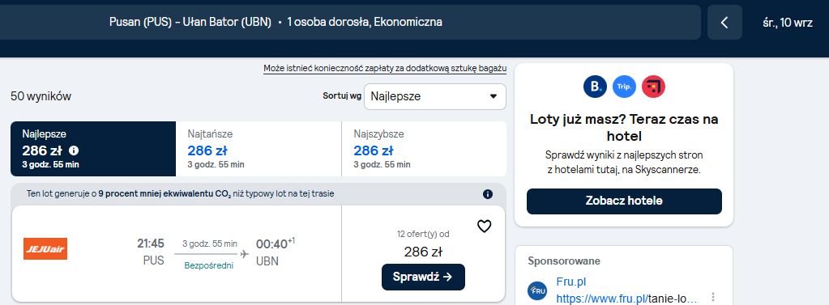The height and width of the screenshot is (305, 829).
Task: Switch to the Najtańsze tab
Action: click(259, 149)
